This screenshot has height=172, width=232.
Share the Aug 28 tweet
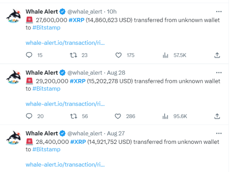(217, 116)
